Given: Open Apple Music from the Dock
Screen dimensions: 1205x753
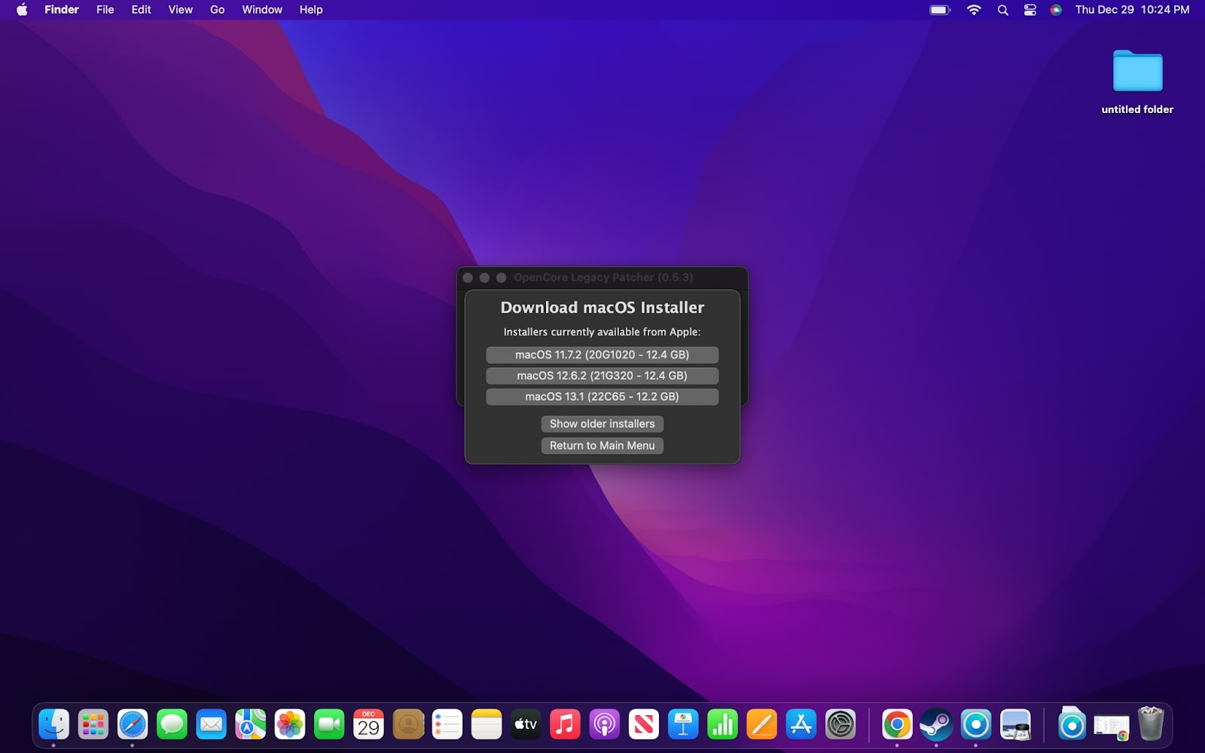Looking at the screenshot, I should pos(564,724).
